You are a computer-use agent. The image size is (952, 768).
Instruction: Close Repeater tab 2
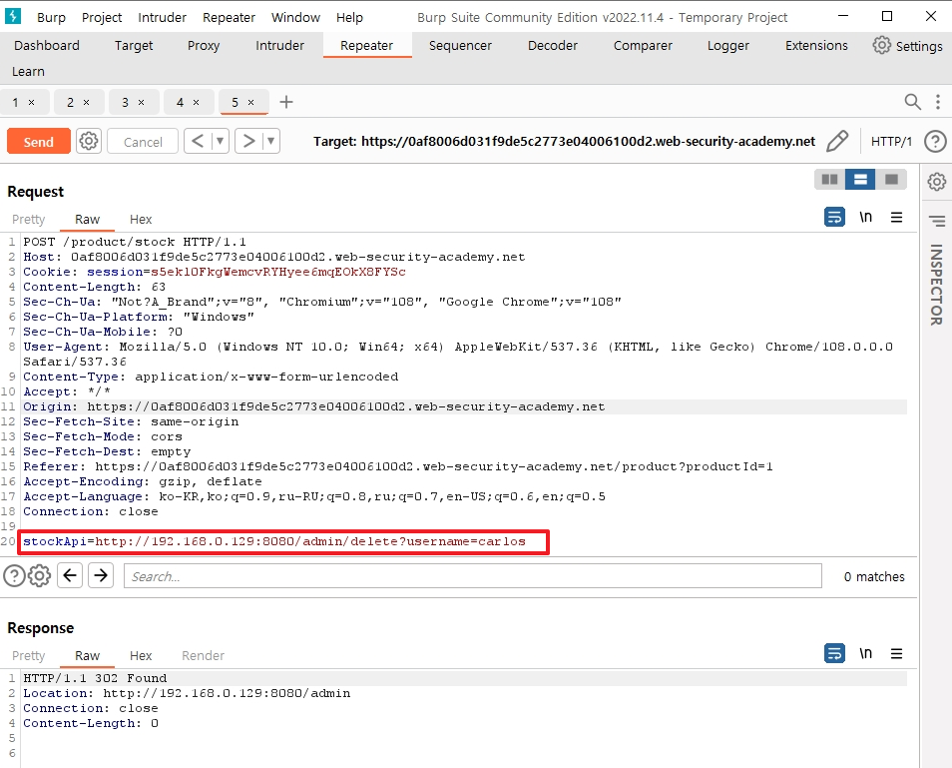pos(86,103)
